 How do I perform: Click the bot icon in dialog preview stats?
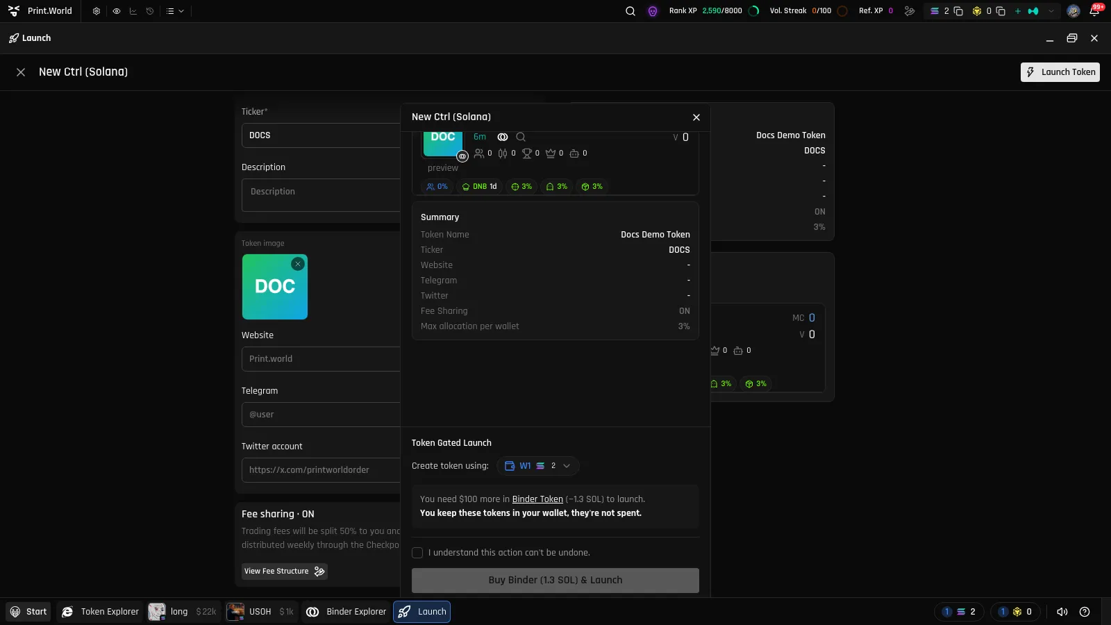[x=574, y=153]
